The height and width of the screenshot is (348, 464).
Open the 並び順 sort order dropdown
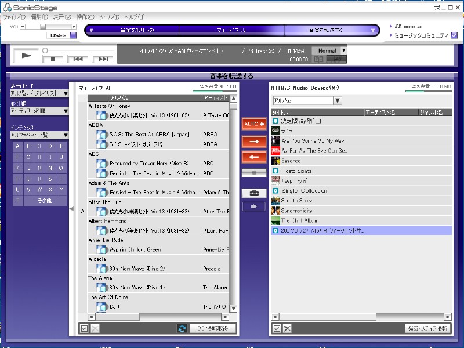pos(39,111)
